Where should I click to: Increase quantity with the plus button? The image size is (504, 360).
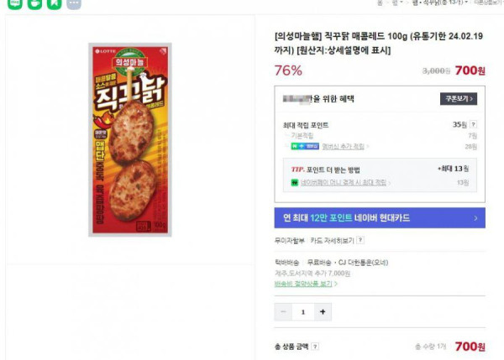click(x=323, y=311)
